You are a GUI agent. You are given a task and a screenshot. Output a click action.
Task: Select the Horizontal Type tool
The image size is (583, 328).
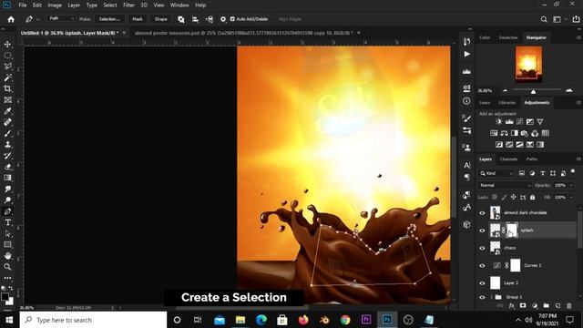tap(7, 222)
